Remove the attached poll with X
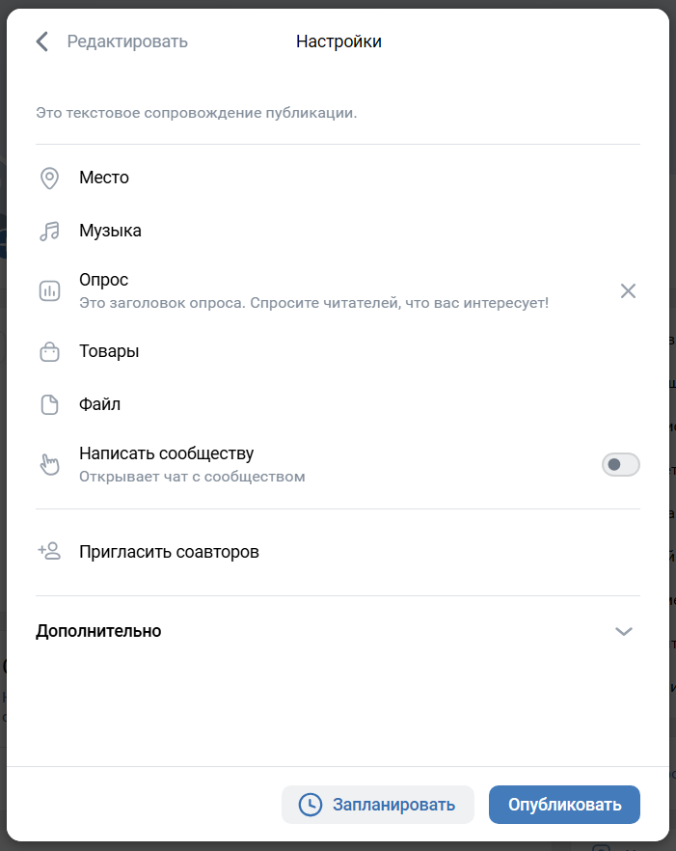Viewport: 676px width, 851px height. point(628,290)
